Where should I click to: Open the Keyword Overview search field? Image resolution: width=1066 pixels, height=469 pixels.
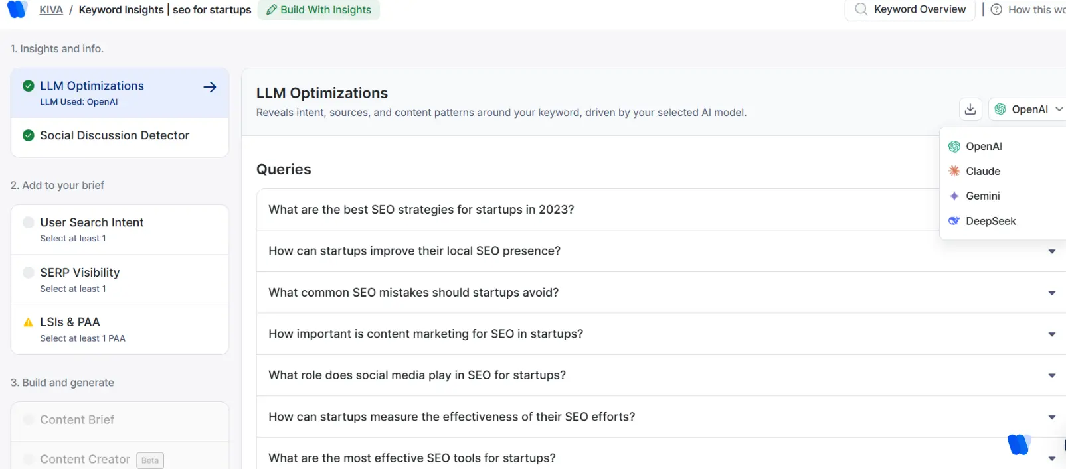pyautogui.click(x=910, y=9)
